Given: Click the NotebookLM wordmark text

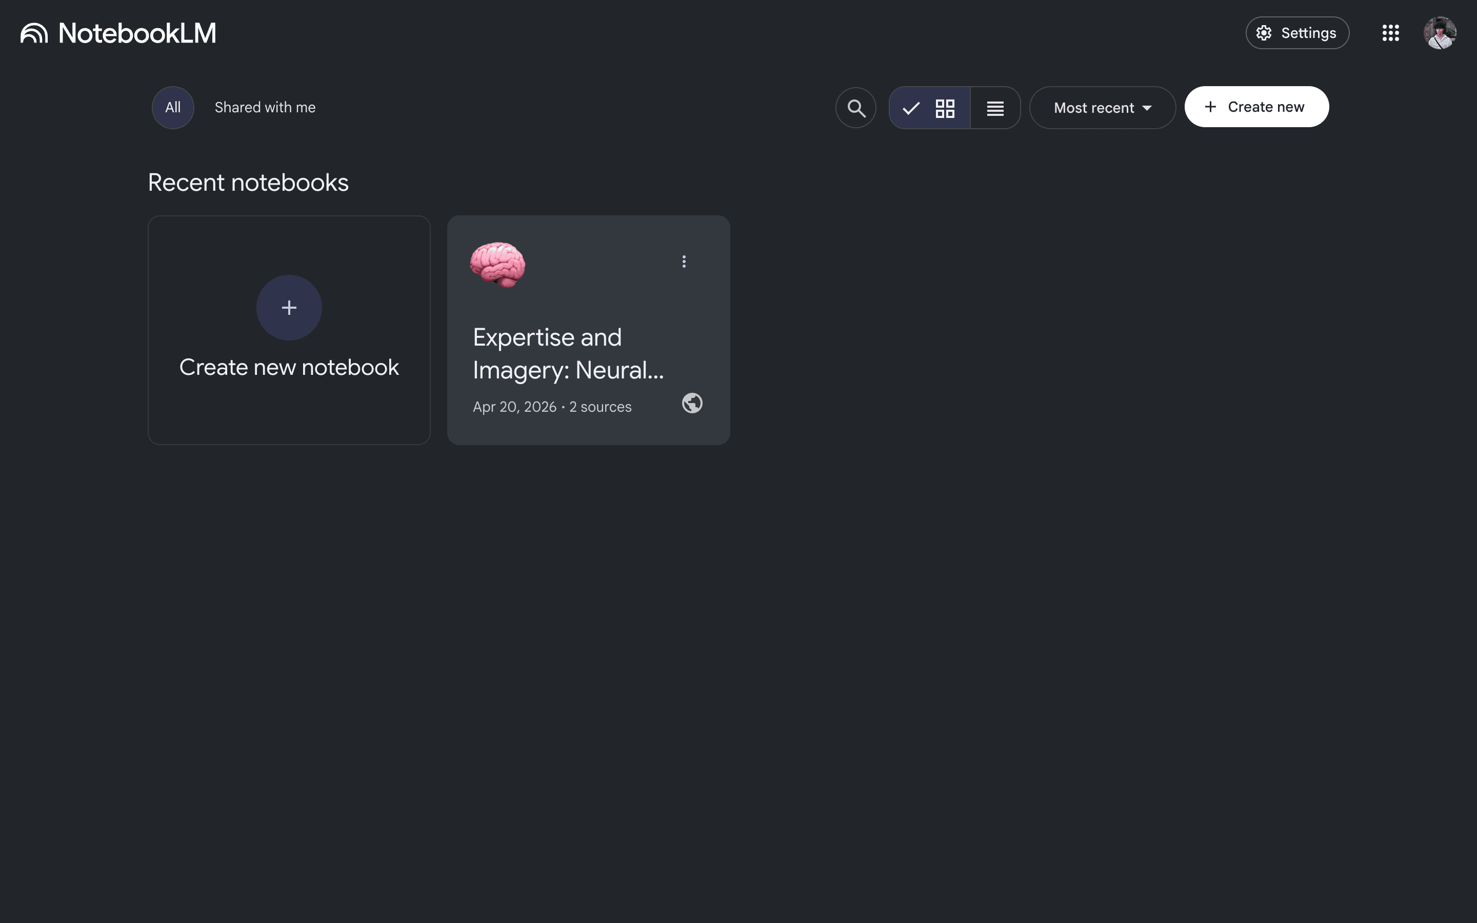Looking at the screenshot, I should click(137, 33).
